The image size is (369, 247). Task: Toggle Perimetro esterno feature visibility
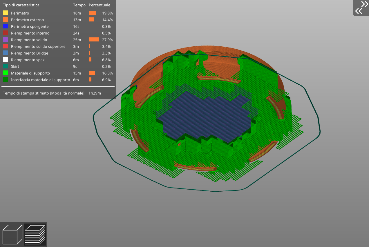(x=58, y=20)
